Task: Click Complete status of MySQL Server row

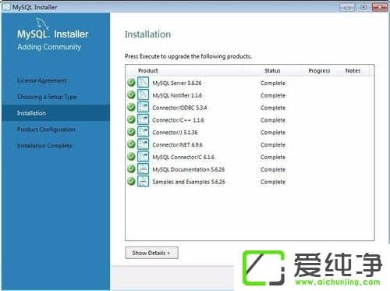Action: pyautogui.click(x=273, y=83)
